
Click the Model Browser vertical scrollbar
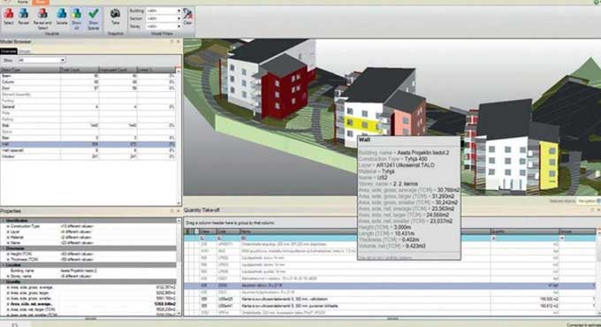pos(179,136)
